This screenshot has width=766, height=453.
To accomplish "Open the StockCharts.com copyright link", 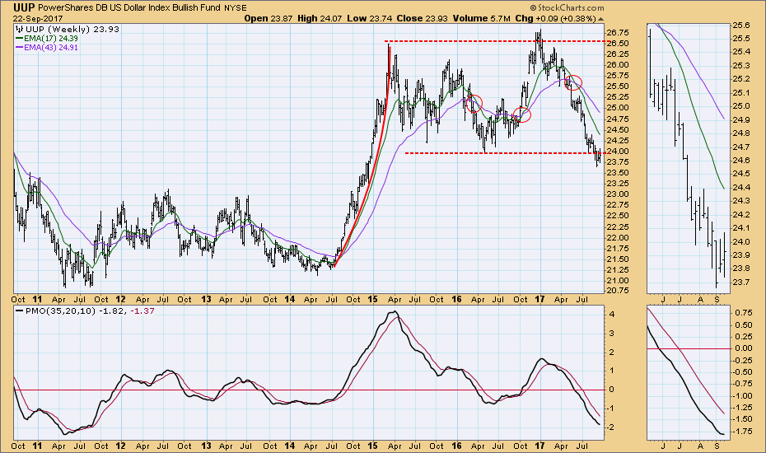I will (566, 7).
